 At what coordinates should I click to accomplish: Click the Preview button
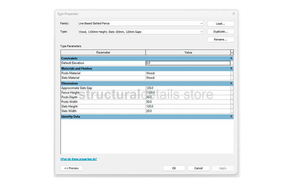71,168
